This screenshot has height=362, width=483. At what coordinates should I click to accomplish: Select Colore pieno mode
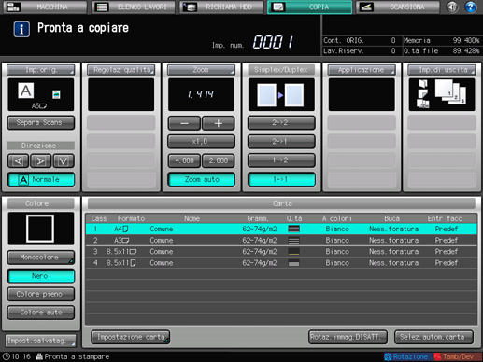pyautogui.click(x=41, y=294)
